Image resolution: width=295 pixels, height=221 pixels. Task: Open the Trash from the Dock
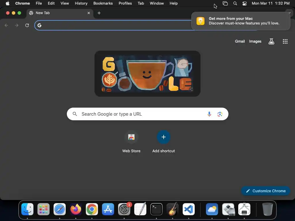[268, 209]
